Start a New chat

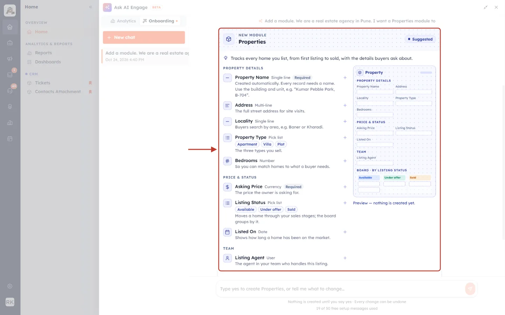144,37
